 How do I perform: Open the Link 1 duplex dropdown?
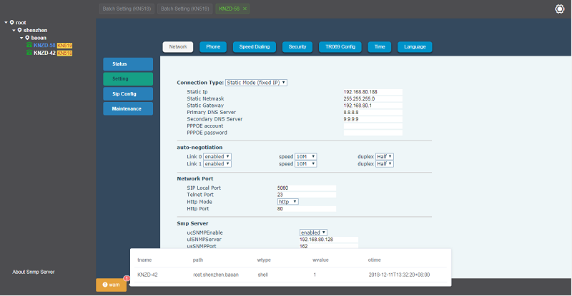click(385, 163)
